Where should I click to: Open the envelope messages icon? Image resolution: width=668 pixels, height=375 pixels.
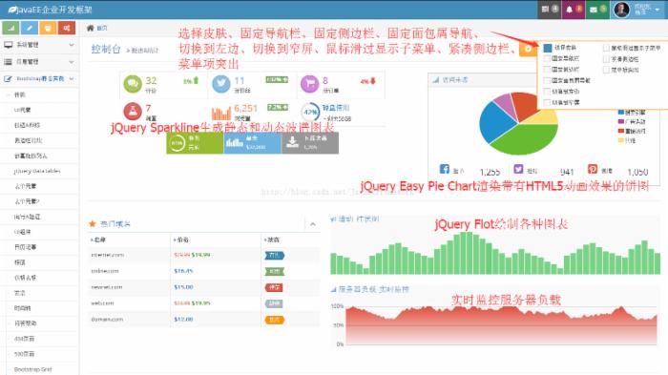pyautogui.click(x=594, y=10)
